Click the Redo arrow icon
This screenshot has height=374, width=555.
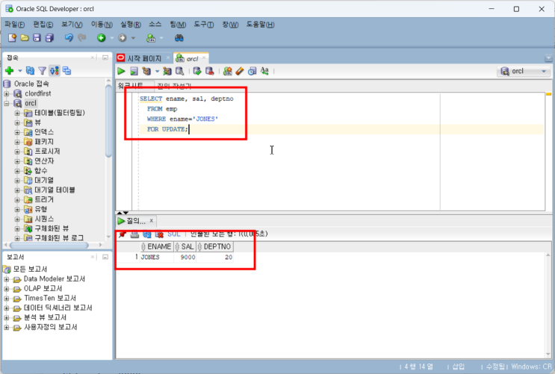tap(81, 38)
